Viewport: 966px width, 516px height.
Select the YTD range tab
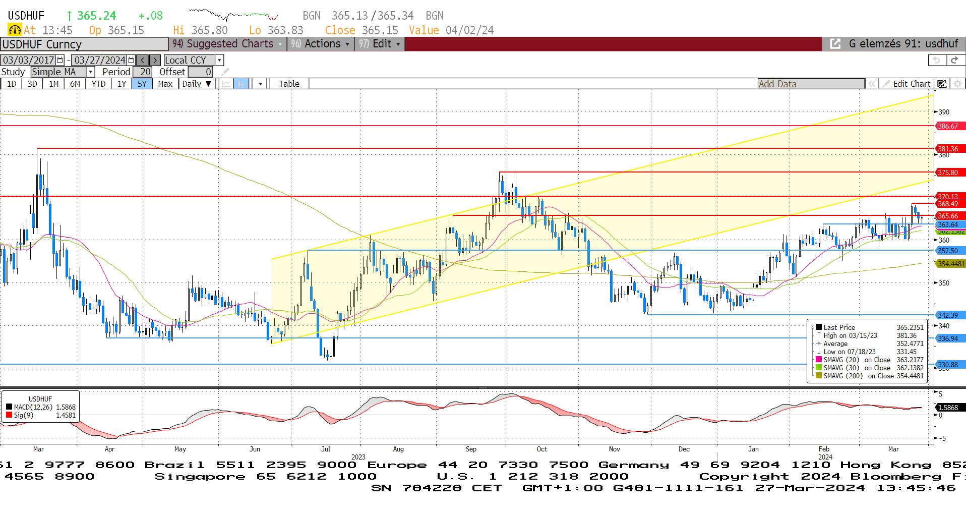click(x=98, y=84)
